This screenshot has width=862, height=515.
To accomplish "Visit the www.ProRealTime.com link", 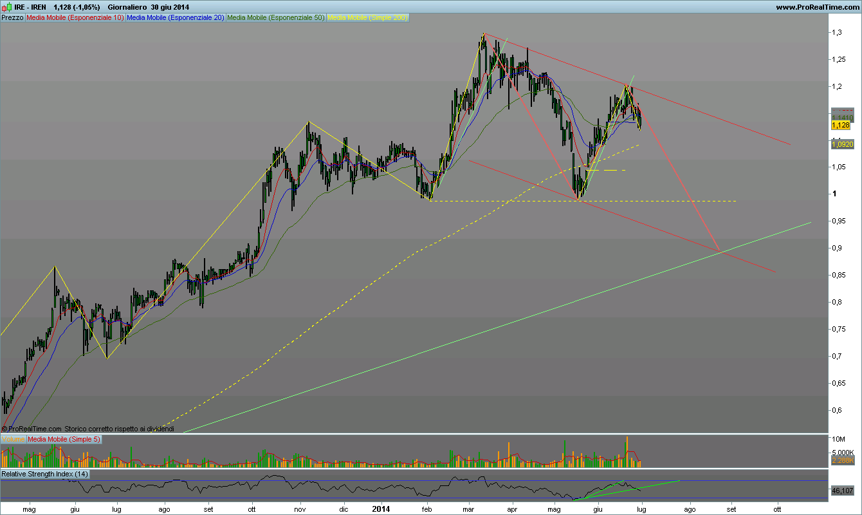I will point(817,7).
